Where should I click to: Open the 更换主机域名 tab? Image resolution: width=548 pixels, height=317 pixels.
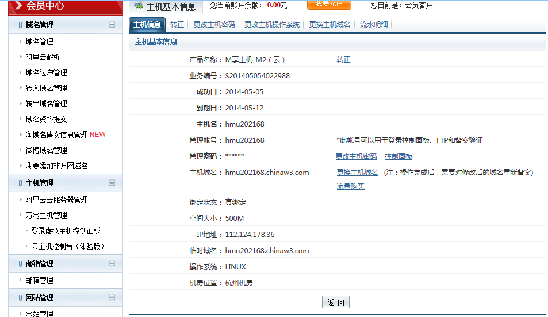[329, 25]
